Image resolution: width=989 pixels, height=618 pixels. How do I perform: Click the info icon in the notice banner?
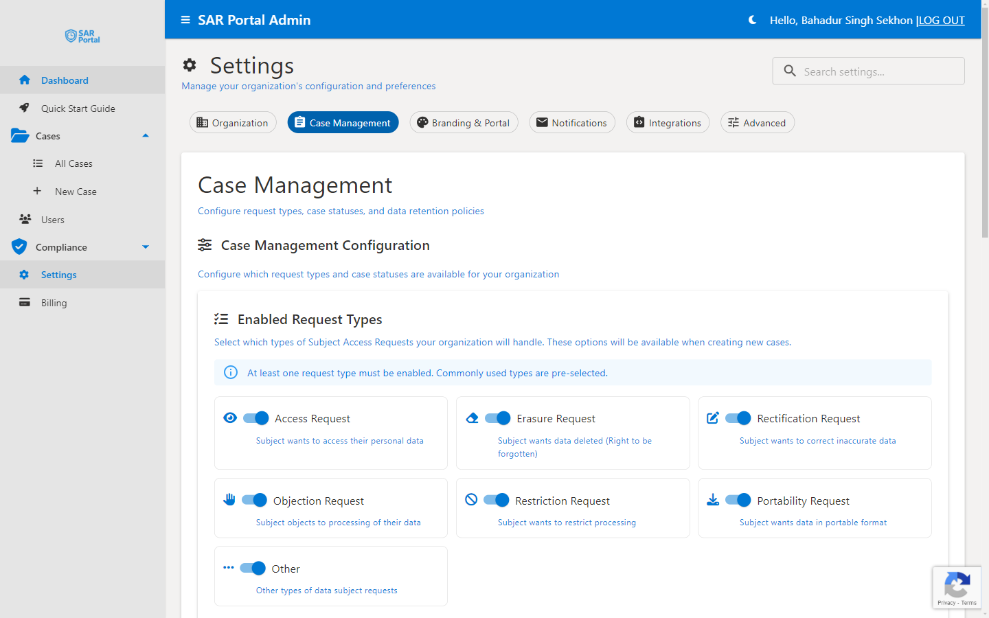[231, 372]
